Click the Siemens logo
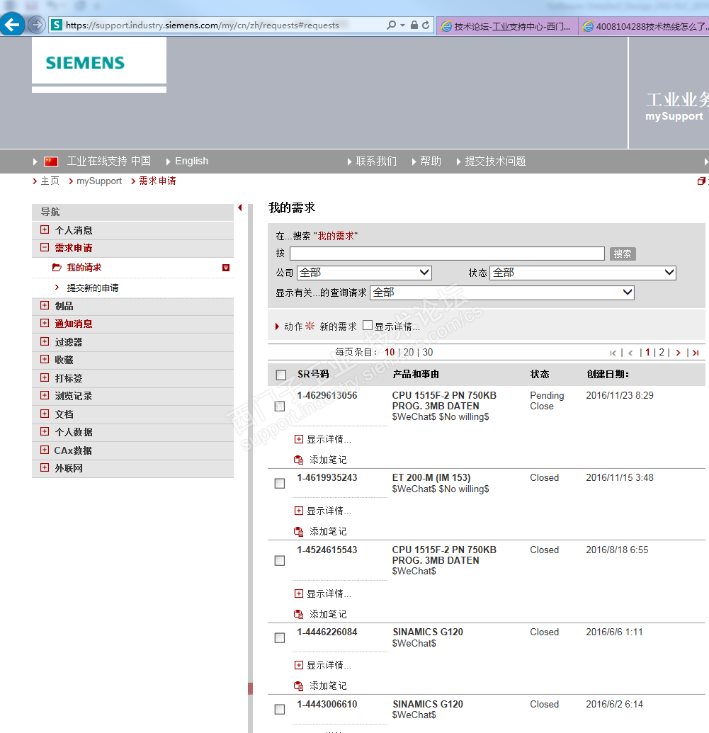The height and width of the screenshot is (733, 709). tap(85, 62)
